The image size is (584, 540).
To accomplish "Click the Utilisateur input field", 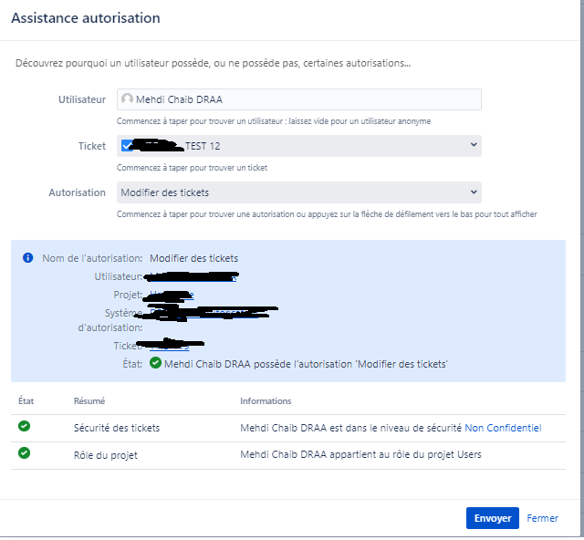I will pos(299,99).
